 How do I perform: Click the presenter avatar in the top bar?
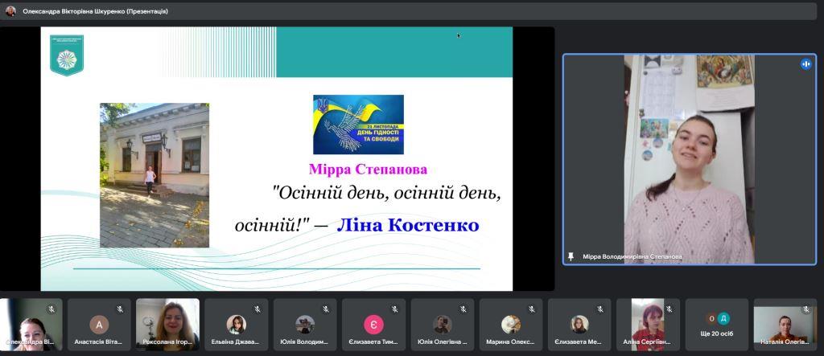[x=10, y=11]
